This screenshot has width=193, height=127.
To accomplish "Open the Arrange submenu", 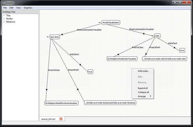I will pos(143,96).
